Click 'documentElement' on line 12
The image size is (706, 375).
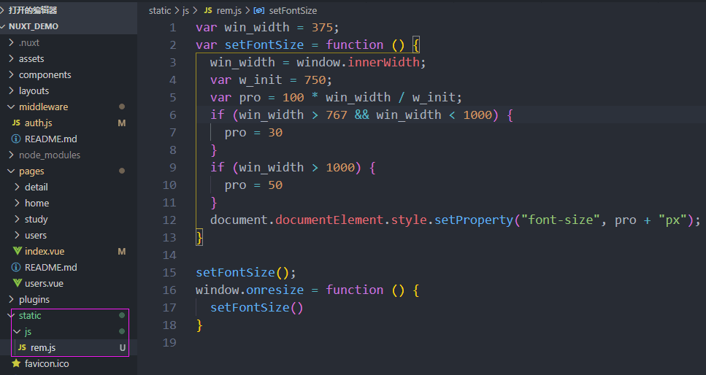[329, 220]
